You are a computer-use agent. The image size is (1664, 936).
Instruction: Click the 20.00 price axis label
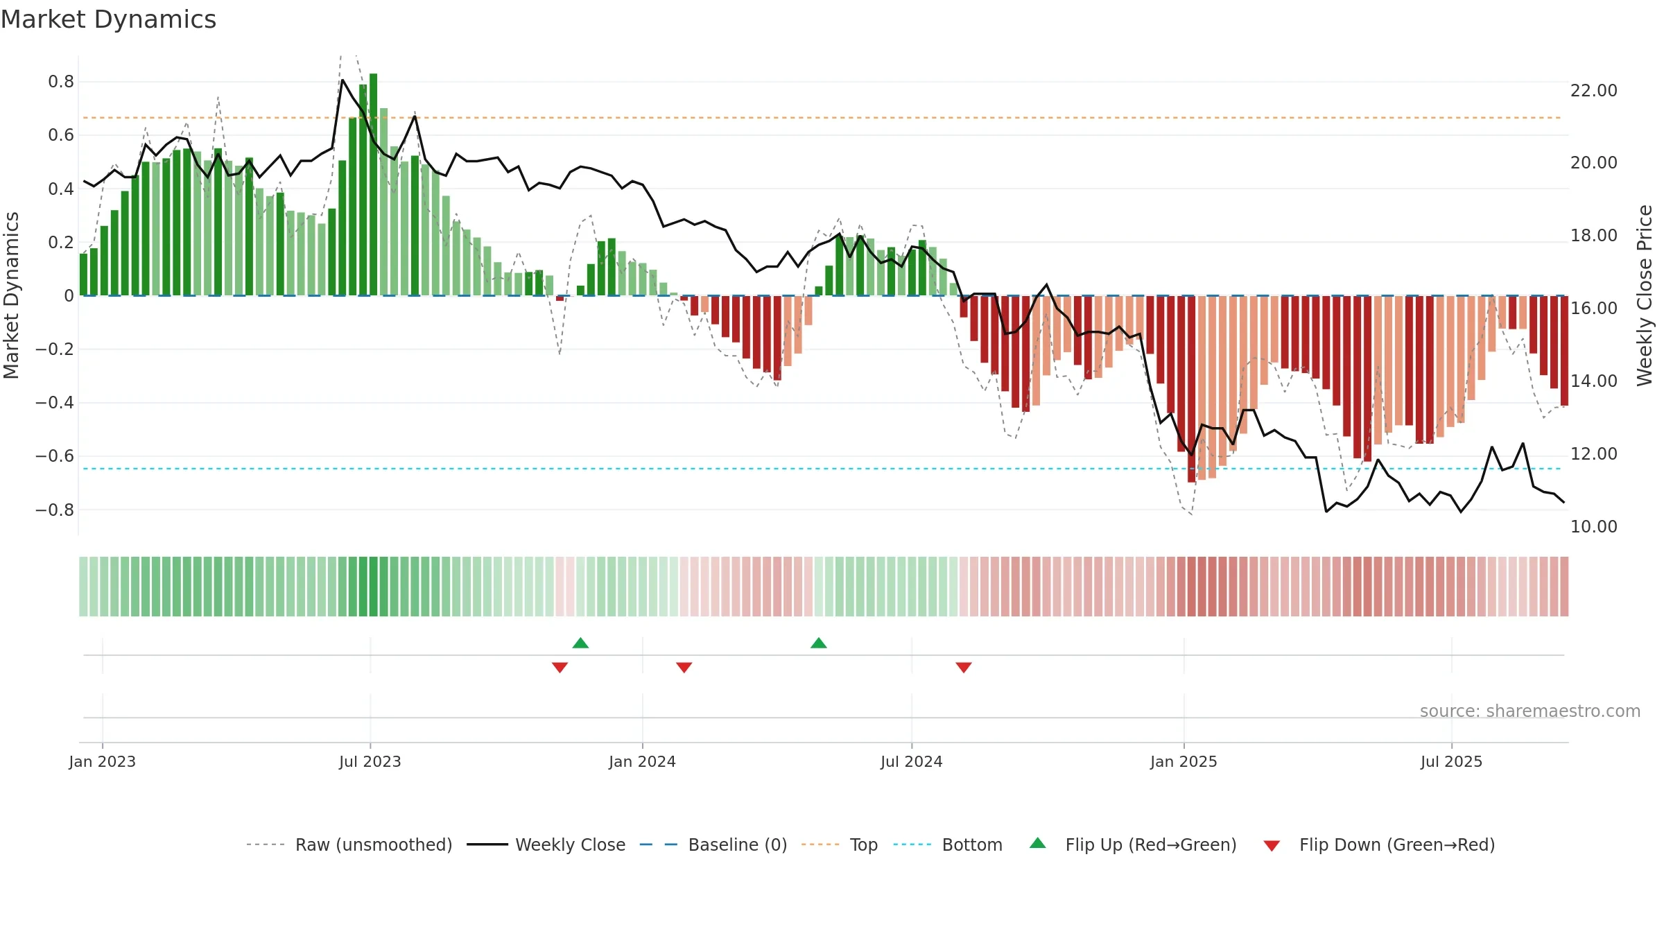[x=1594, y=163]
